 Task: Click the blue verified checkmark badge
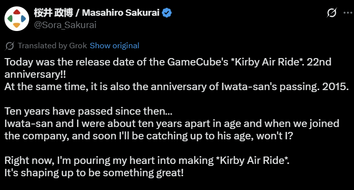(167, 13)
